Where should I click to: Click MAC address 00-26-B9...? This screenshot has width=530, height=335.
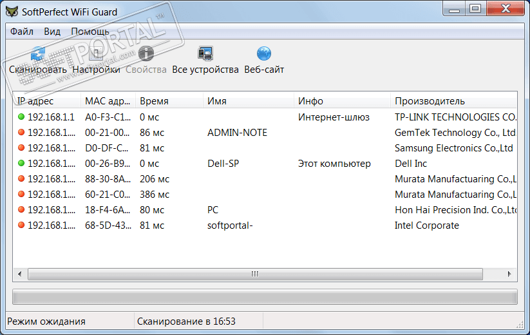point(108,164)
